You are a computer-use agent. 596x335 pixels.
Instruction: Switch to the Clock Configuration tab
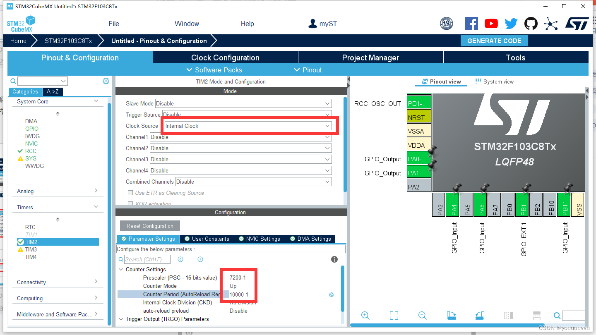coord(226,57)
